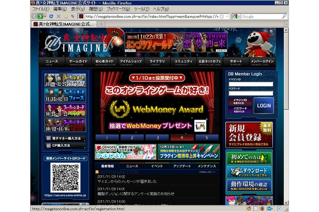Click the MORE LIST link
This screenshot has width=319, height=212.
pyautogui.click(x=207, y=172)
